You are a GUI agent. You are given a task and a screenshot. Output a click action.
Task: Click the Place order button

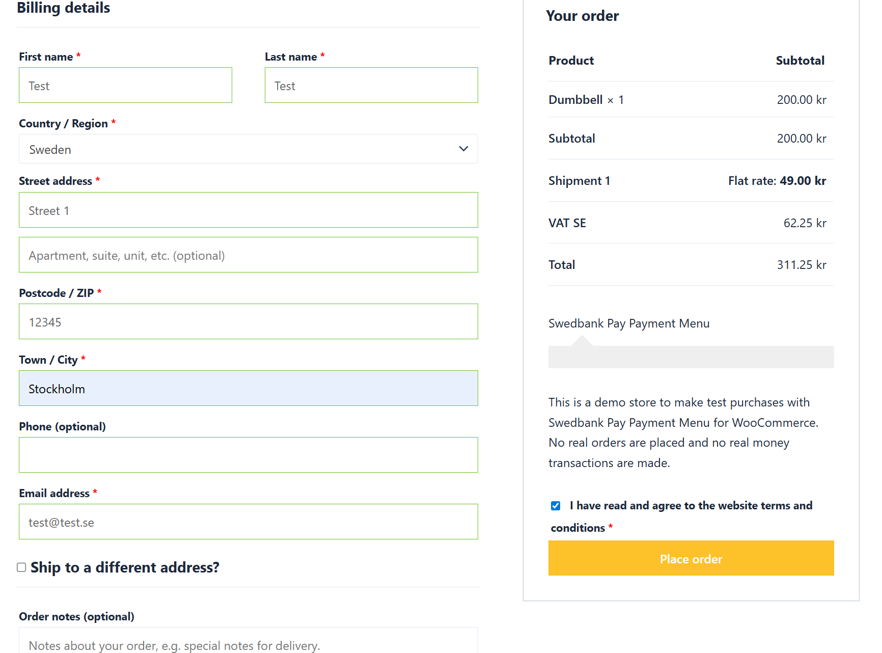691,559
